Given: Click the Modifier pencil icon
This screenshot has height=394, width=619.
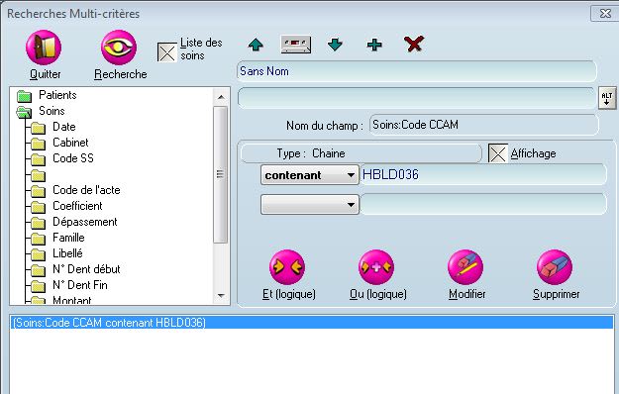Looking at the screenshot, I should (x=465, y=267).
